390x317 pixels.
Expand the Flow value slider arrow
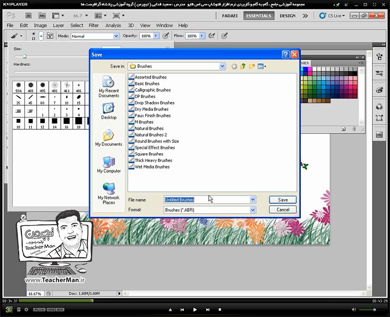coord(202,36)
